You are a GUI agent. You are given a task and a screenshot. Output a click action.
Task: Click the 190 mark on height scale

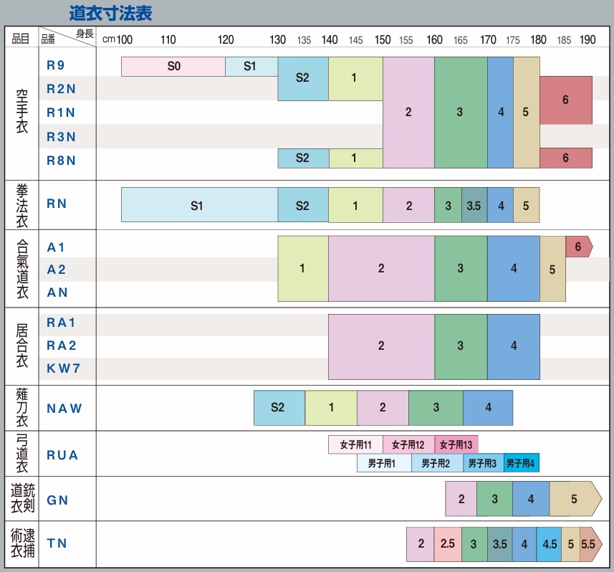pyautogui.click(x=587, y=39)
